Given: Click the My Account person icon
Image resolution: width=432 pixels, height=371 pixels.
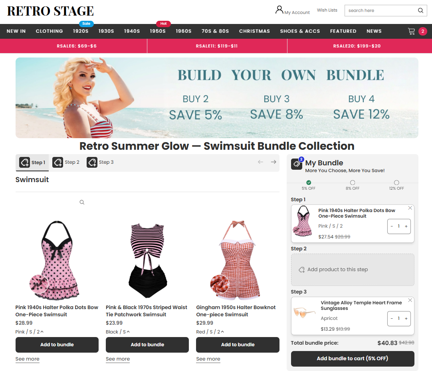Looking at the screenshot, I should point(279,10).
